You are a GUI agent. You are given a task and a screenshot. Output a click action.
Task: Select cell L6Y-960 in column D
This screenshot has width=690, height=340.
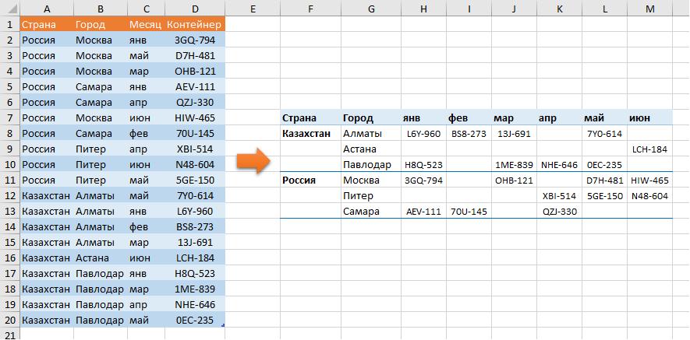tap(195, 212)
